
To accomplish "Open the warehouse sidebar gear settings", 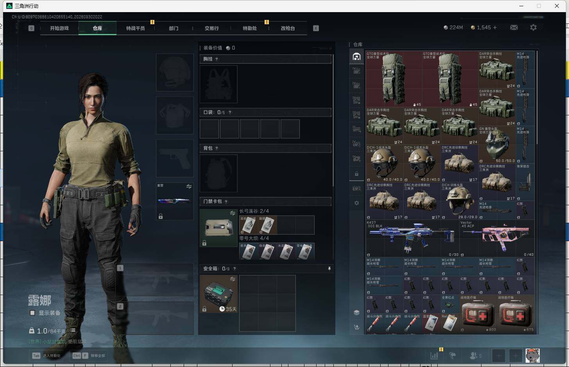I will tap(356, 203).
